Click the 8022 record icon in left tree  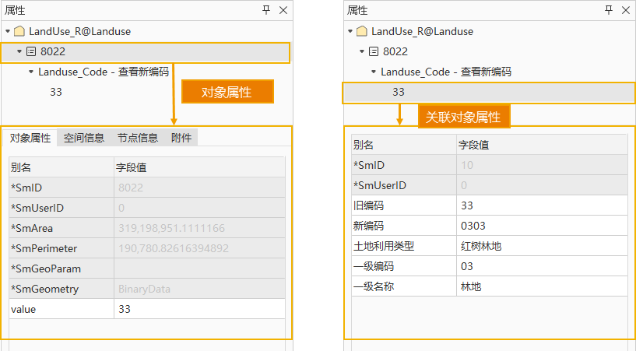point(31,52)
